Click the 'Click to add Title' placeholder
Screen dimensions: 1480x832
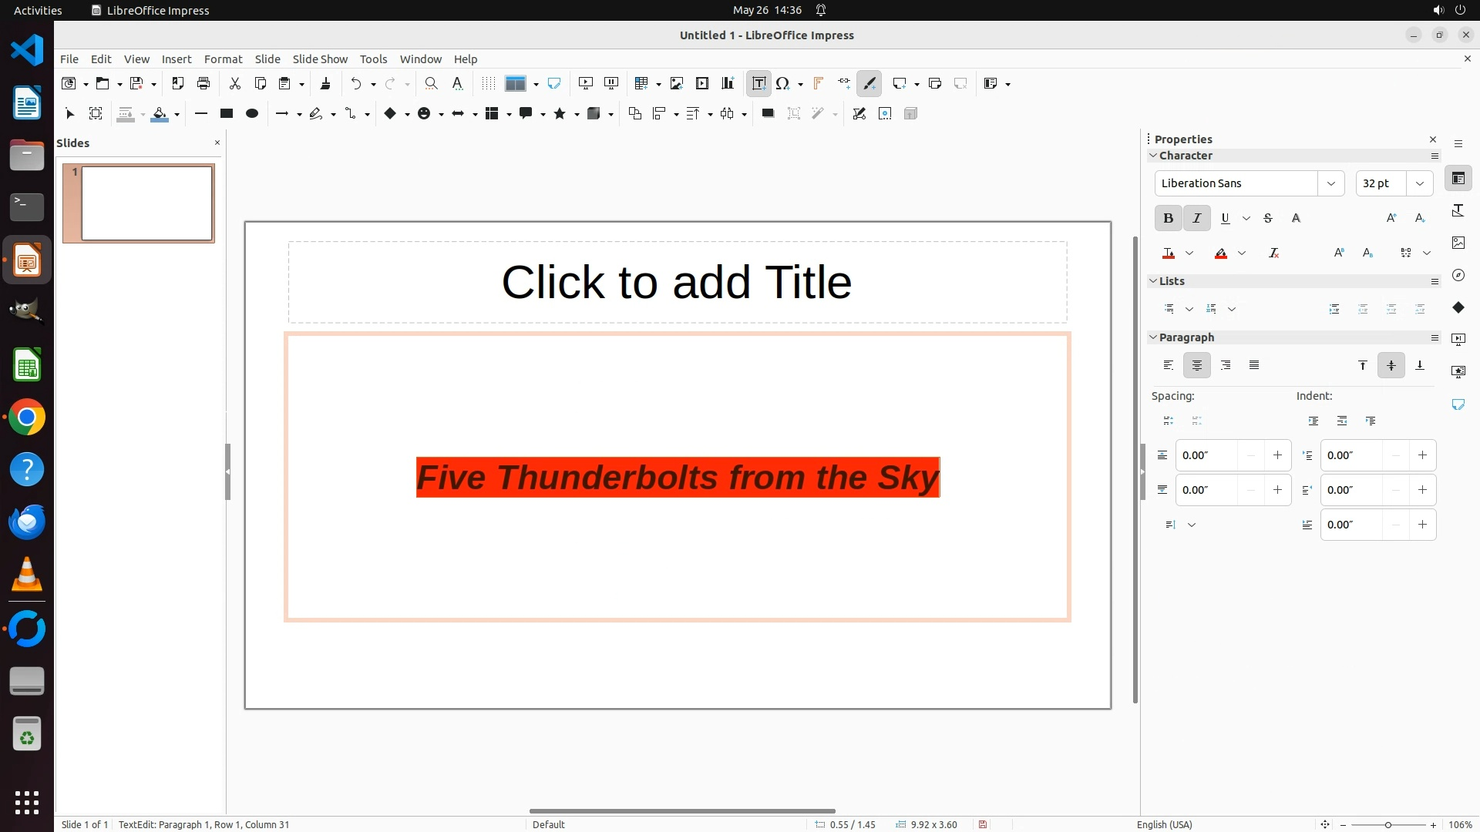pos(677,282)
